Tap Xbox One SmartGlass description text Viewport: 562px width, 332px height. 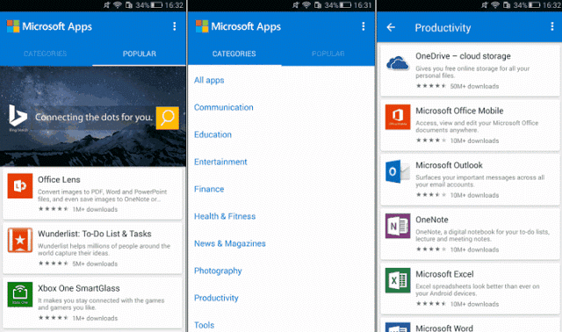click(101, 304)
